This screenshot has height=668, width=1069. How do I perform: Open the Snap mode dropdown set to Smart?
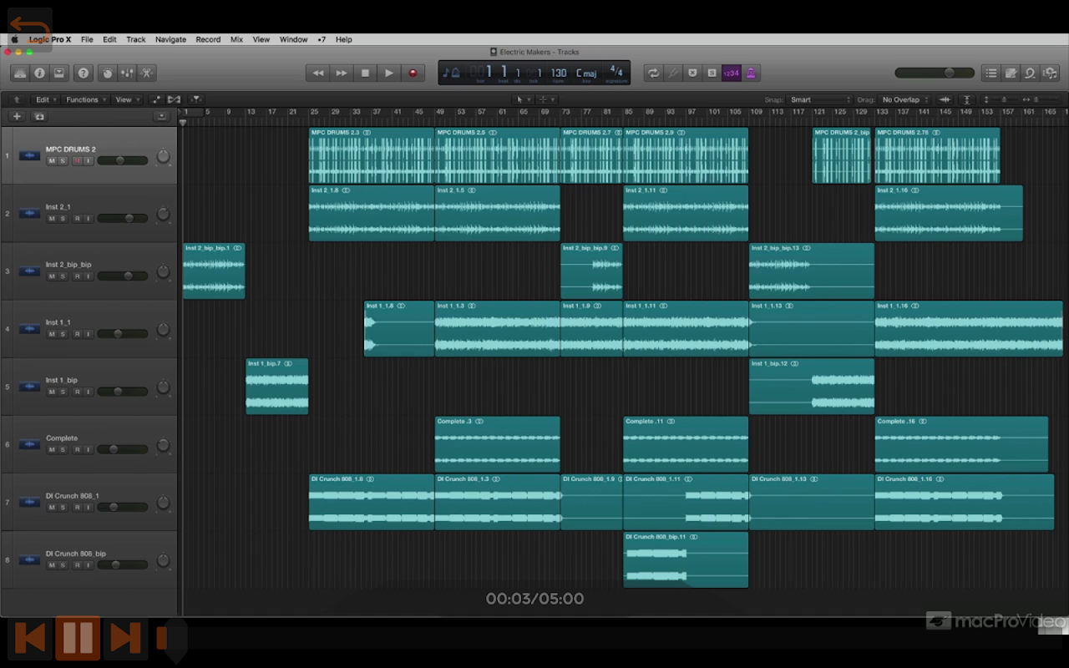pos(819,100)
